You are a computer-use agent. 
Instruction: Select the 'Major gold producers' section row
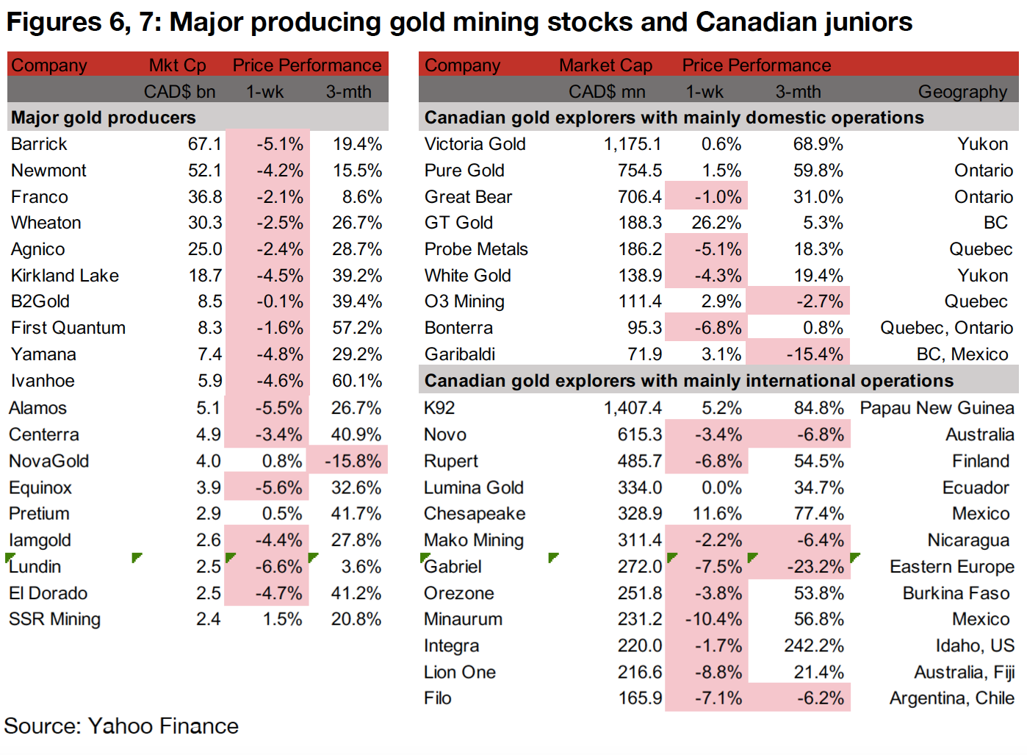pyautogui.click(x=104, y=118)
